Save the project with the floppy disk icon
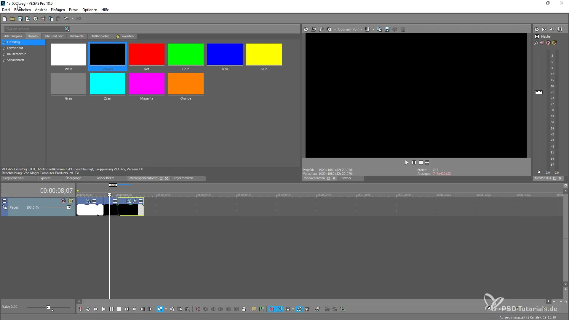This screenshot has height=320, width=569. (20, 19)
